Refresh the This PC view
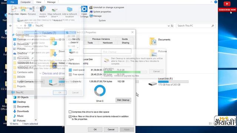Viewport: 237px width, 133px height. click(172, 26)
